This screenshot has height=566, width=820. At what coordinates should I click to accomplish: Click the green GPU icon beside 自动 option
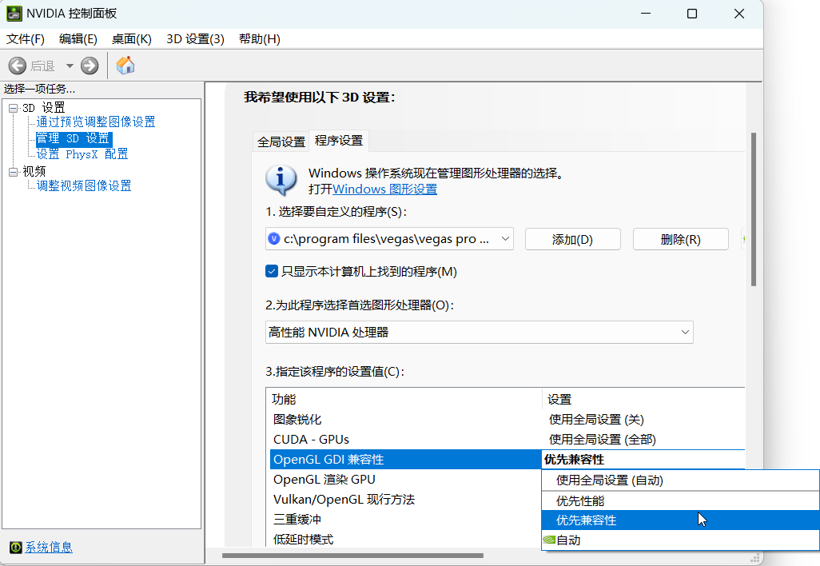click(x=548, y=539)
